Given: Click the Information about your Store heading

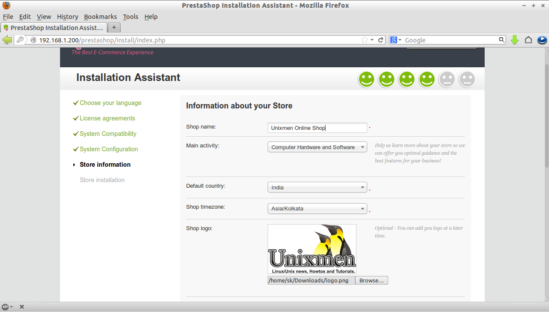Looking at the screenshot, I should pyautogui.click(x=239, y=106).
